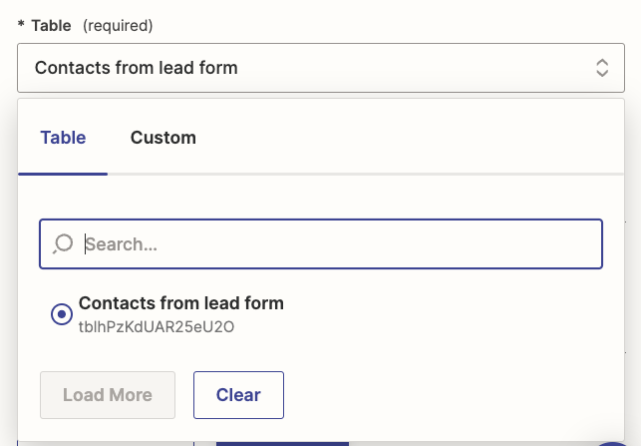Click the partially visible bottom-left button
The height and width of the screenshot is (446, 641).
pyautogui.click(x=106, y=444)
